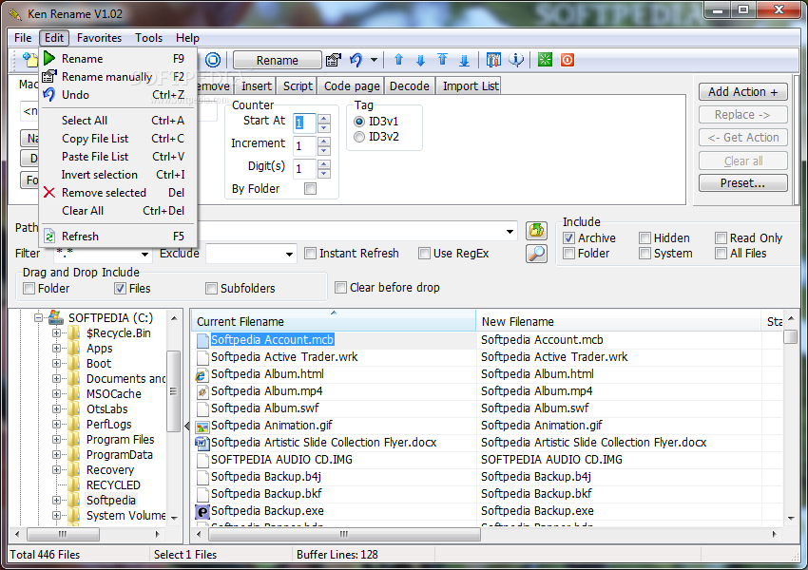Click the Move to Top arrow icon
This screenshot has height=570, width=808.
[x=442, y=60]
